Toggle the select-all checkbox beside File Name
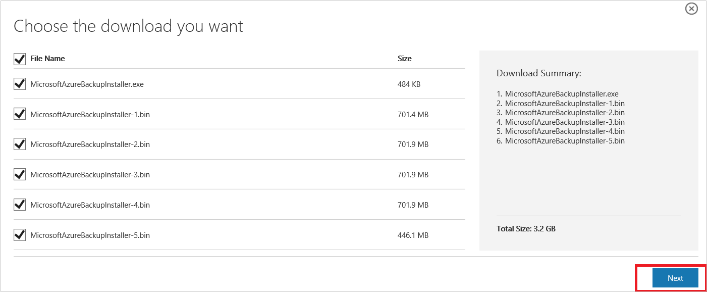Screen dimensions: 707x292 coord(19,59)
